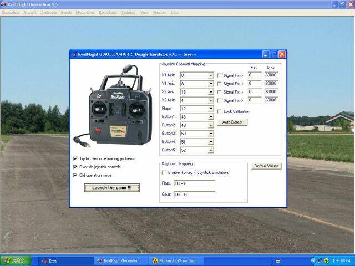355x266 pixels.
Task: Enable Signal Fix for Y1 Axis
Action: pos(219,84)
